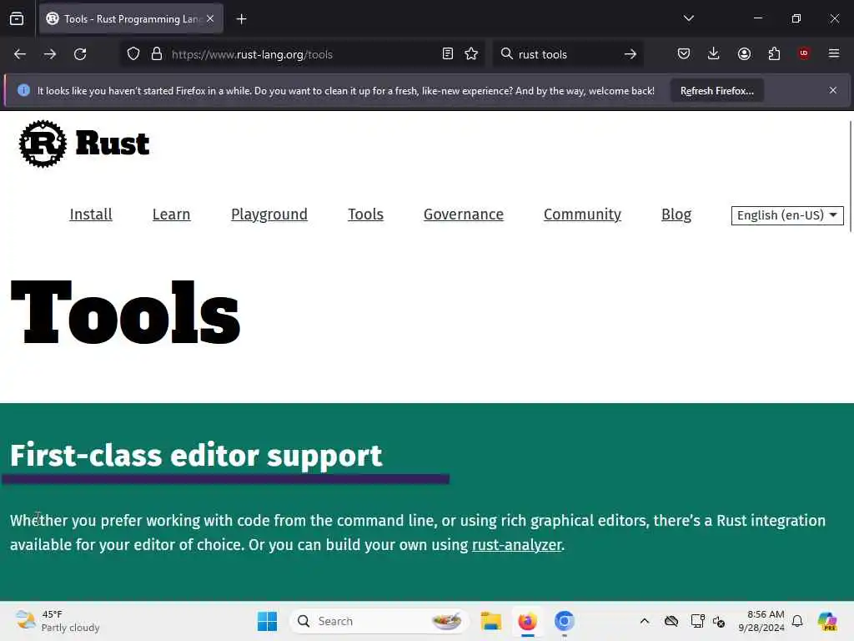
Task: Restore down the Firefox window
Action: pyautogui.click(x=796, y=18)
